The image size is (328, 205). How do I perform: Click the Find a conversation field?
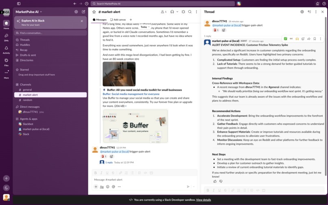(50, 33)
